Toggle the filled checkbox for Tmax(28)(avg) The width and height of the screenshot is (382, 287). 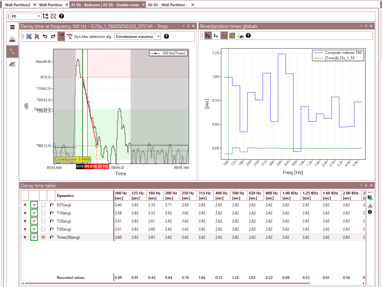tap(43, 237)
